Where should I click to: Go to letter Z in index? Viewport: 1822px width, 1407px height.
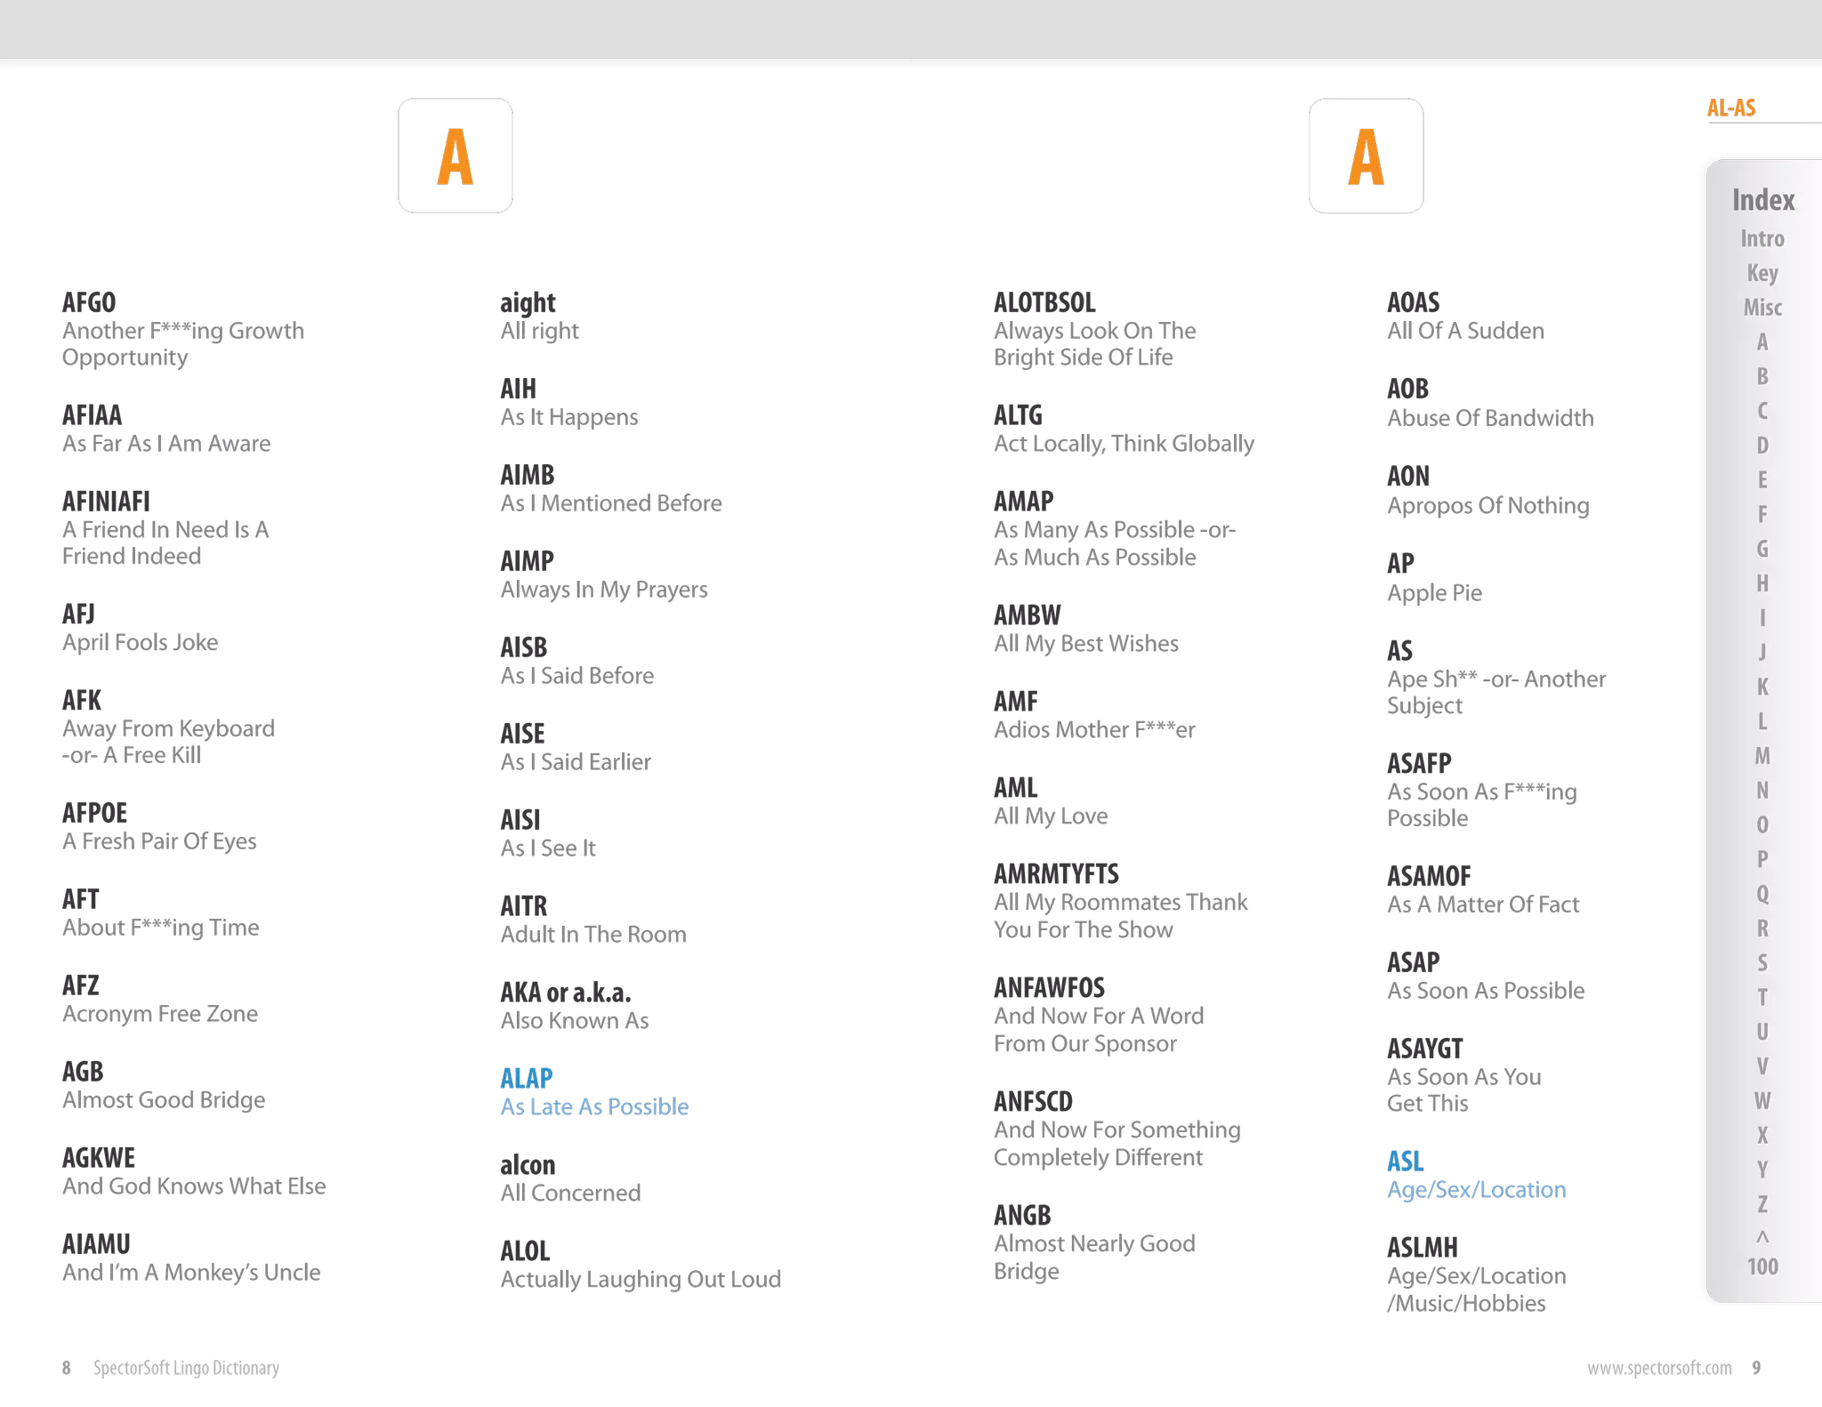coord(1762,1204)
